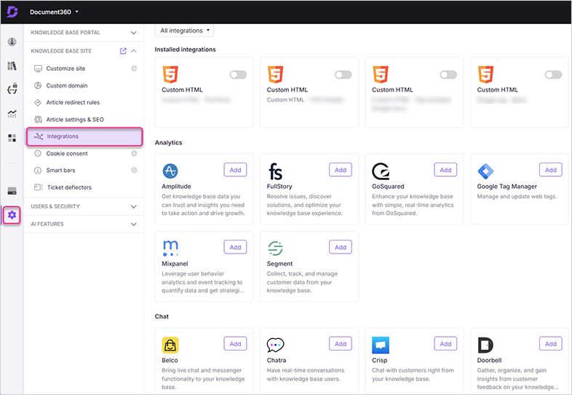Click the globe icon beside Smart bars
The height and width of the screenshot is (395, 572).
[x=134, y=171]
